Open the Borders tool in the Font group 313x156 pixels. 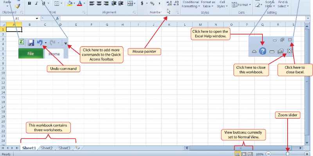57,3
